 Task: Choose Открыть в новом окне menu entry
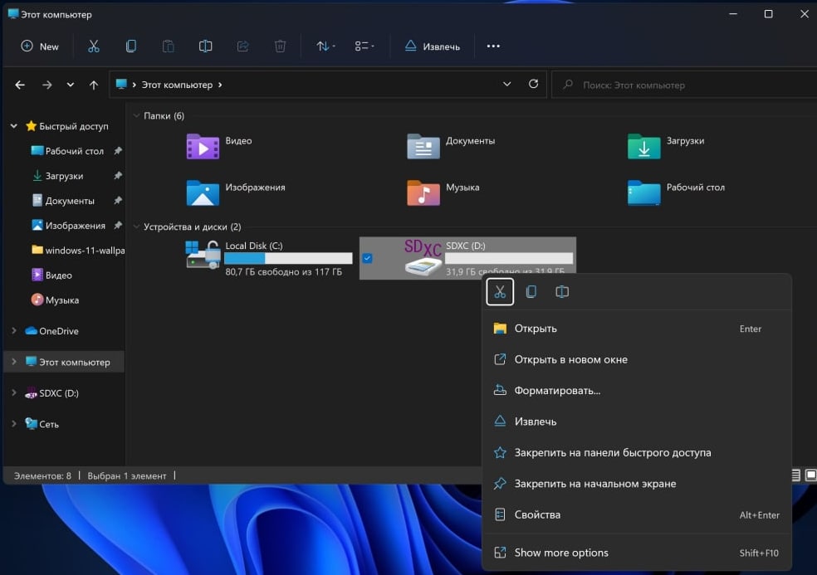[x=637, y=359]
